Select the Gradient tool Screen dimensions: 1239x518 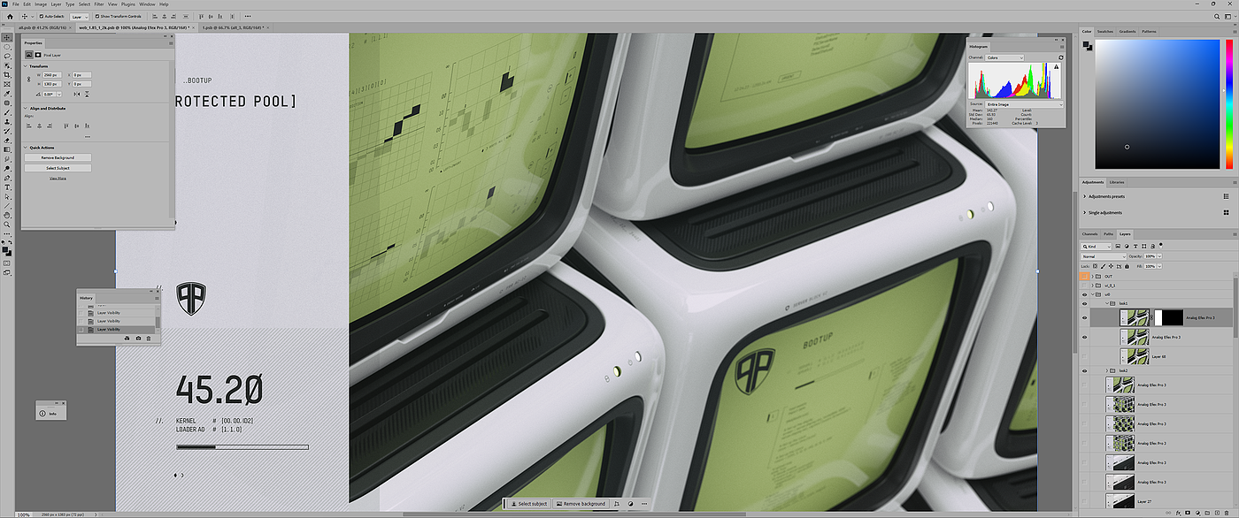(x=7, y=149)
